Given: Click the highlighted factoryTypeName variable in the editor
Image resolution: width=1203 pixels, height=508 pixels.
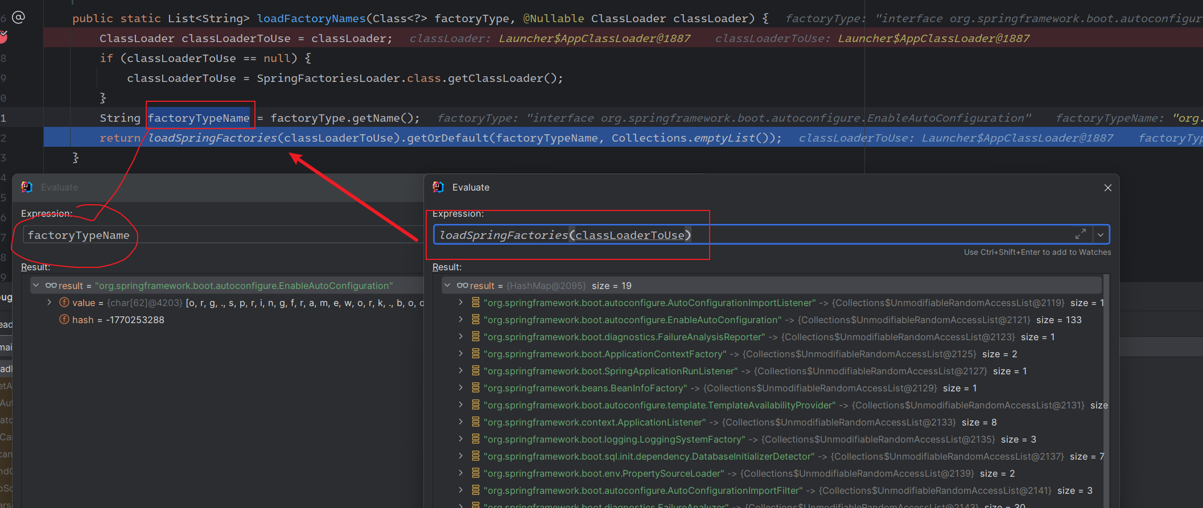Looking at the screenshot, I should point(199,118).
